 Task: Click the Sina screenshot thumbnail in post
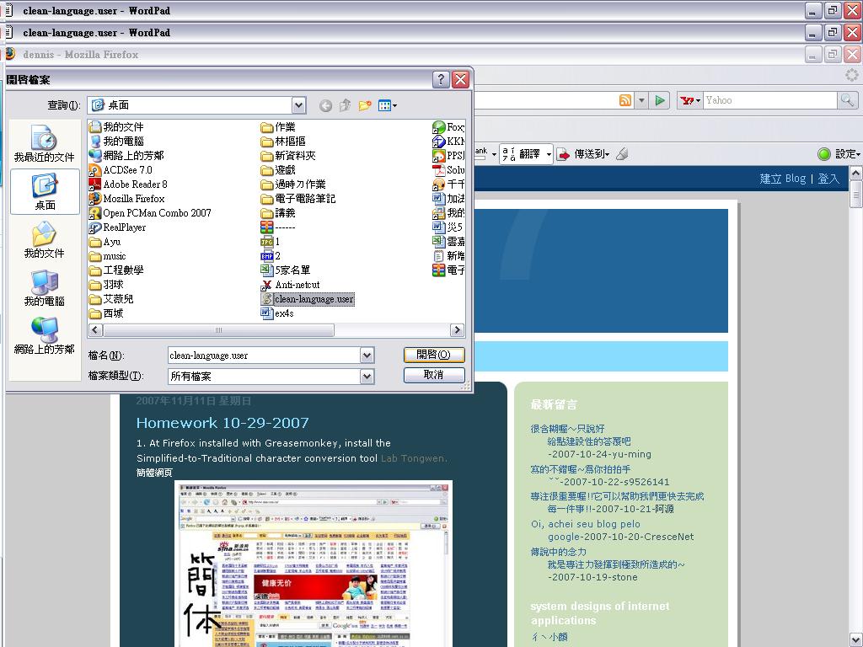(x=314, y=564)
